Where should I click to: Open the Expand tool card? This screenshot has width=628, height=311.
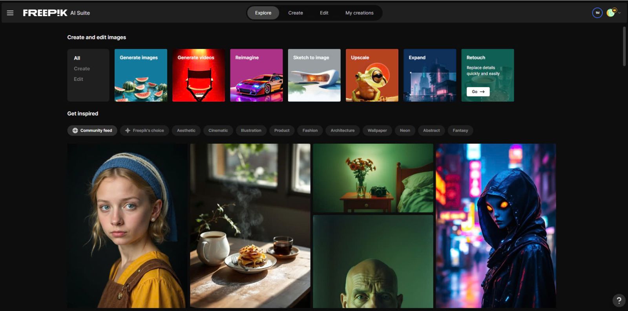(430, 75)
